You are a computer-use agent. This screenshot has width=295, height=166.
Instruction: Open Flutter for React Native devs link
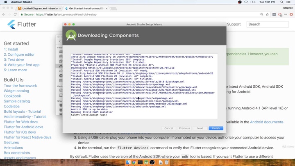[x=27, y=137]
